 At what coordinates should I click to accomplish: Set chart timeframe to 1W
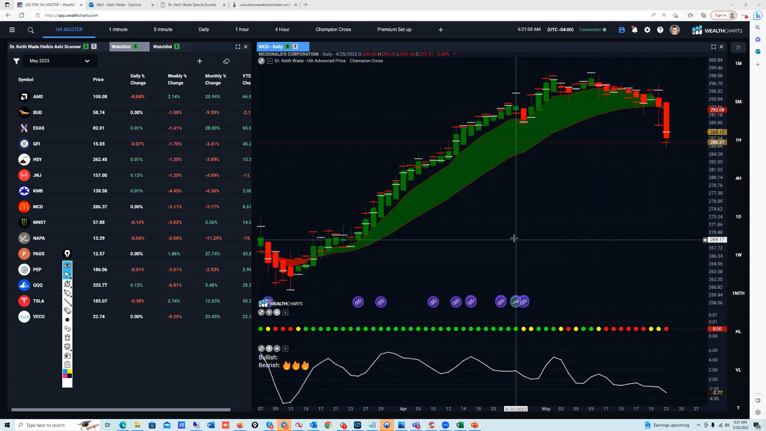[x=738, y=255]
